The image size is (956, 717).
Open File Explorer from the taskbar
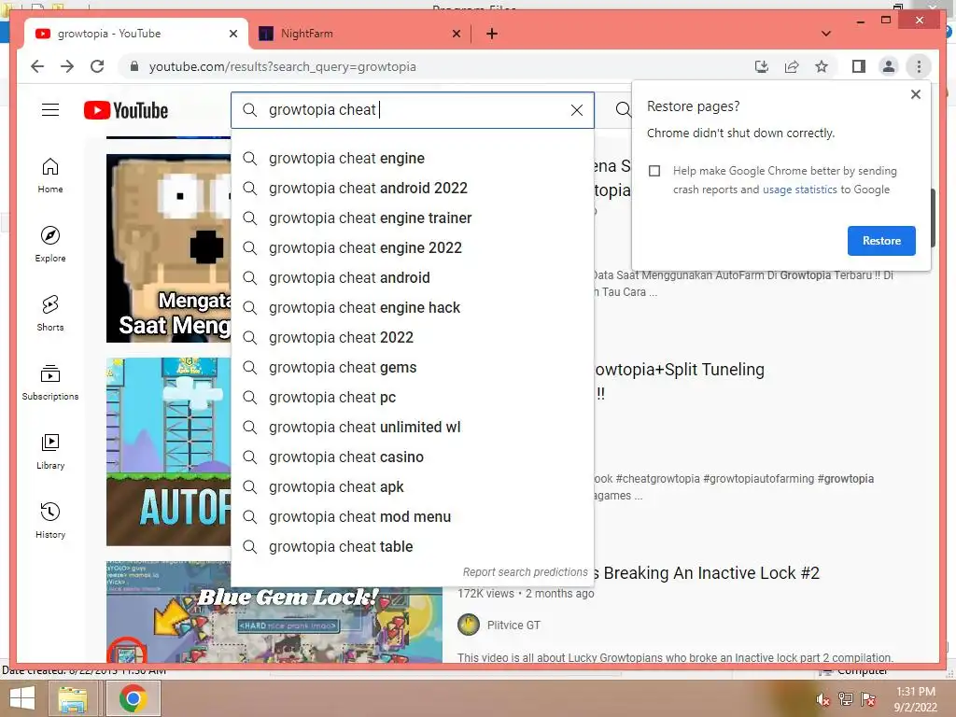73,698
